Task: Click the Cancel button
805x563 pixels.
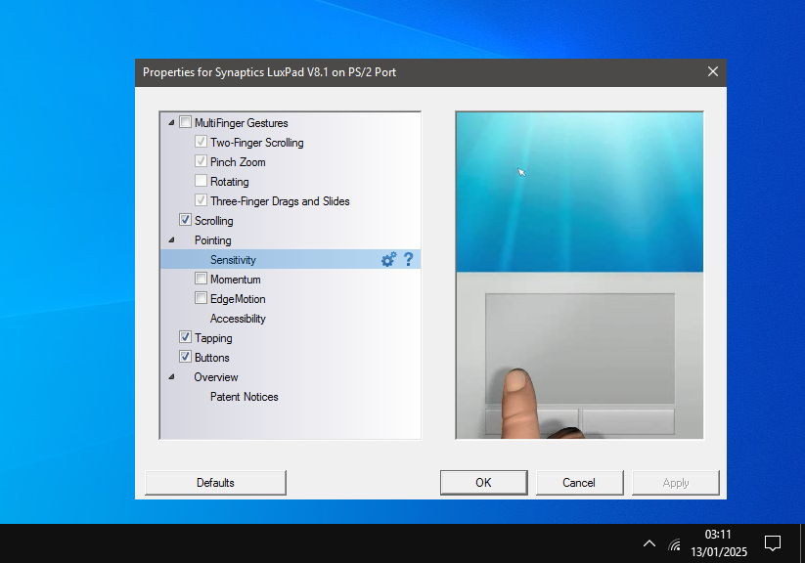Action: pyautogui.click(x=579, y=483)
